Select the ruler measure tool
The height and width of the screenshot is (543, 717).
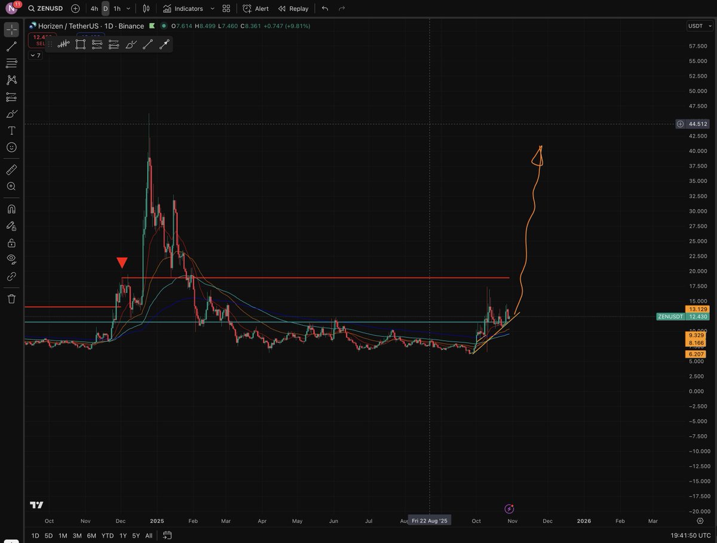(x=11, y=170)
